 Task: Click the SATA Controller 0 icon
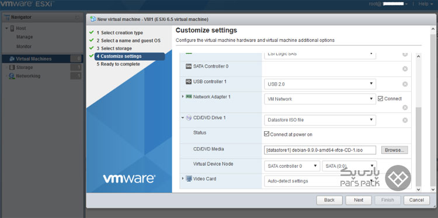(x=189, y=66)
